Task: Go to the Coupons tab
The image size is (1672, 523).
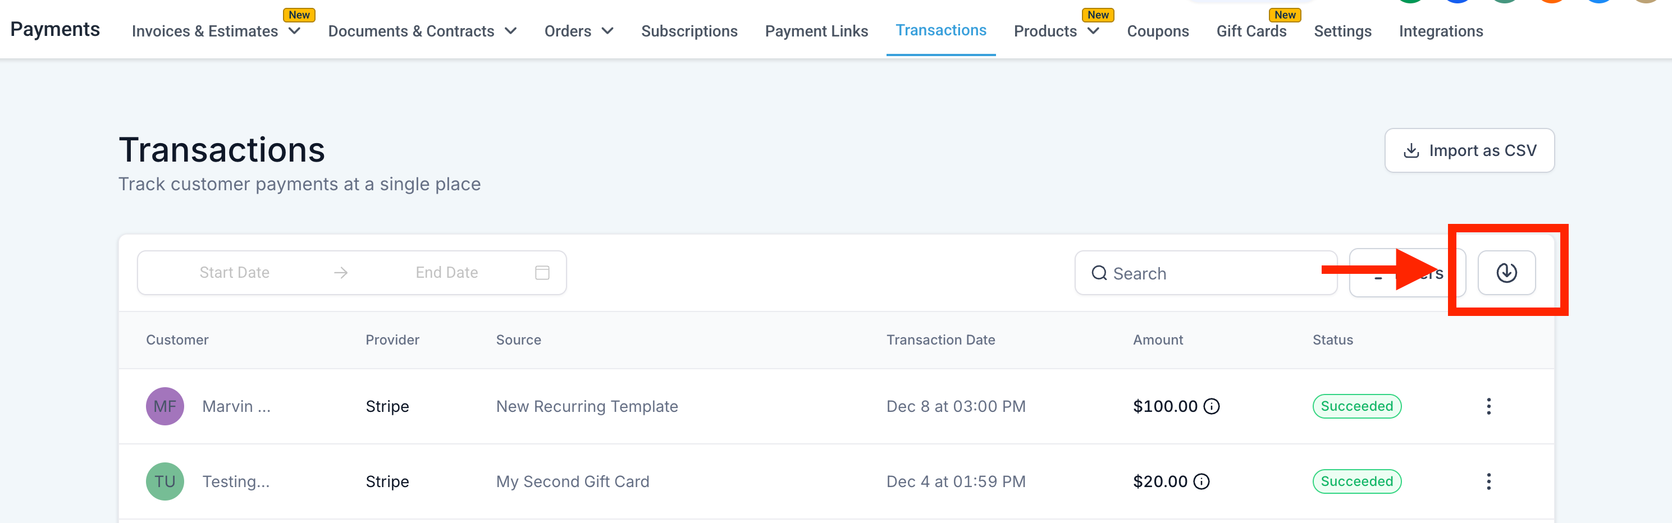Action: pos(1157,31)
